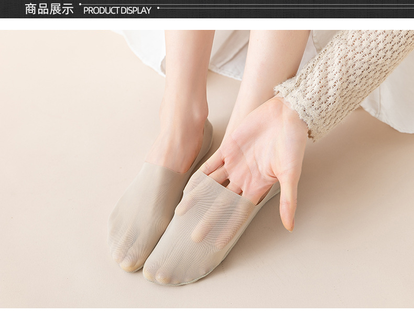Click the 商品展示 heading text

[49, 9]
